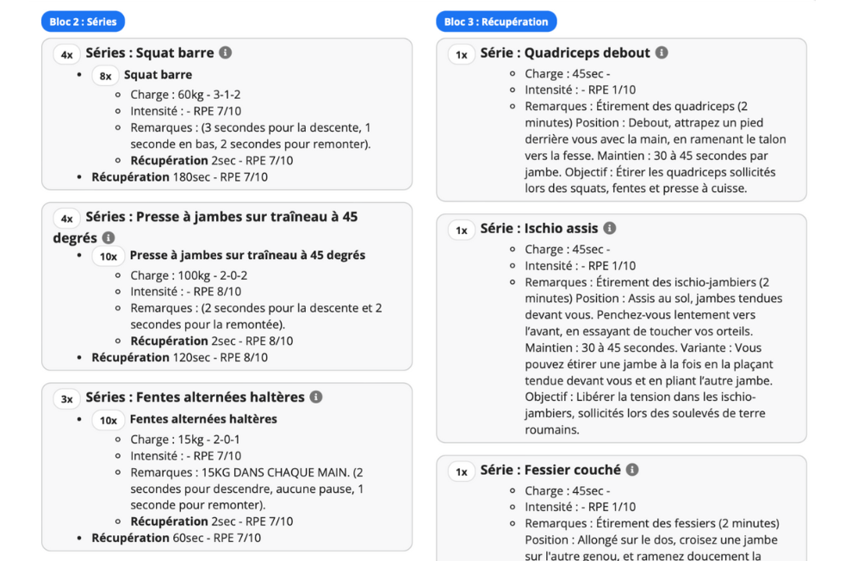Open info icon for Presse à jambes series
Screen dimensions: 845x561
(x=109, y=237)
